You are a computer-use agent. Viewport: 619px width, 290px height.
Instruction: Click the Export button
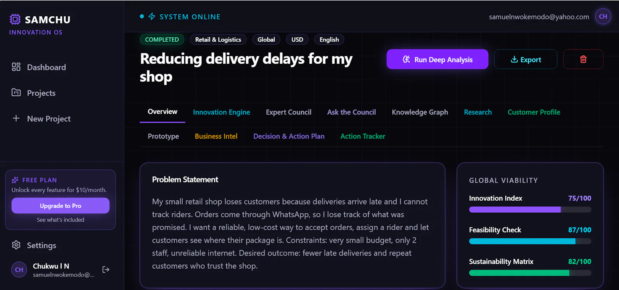point(525,59)
